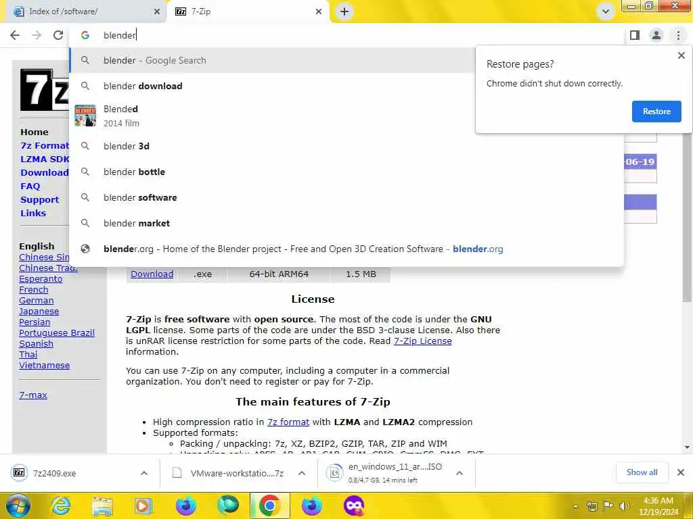Expand options arrow for Windows 11 ISO download

click(460, 473)
